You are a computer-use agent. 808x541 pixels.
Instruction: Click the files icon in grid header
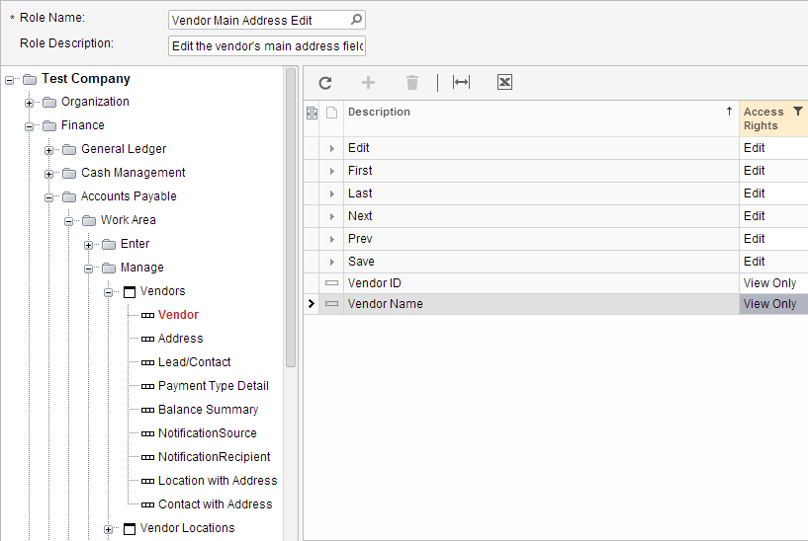[x=331, y=113]
